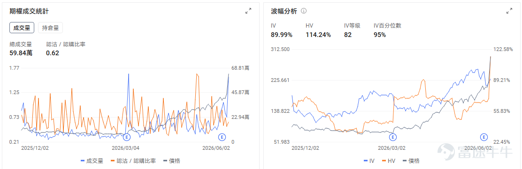
Task: Expand the 波幅分析 panel to fullscreen
Action: click(x=509, y=11)
